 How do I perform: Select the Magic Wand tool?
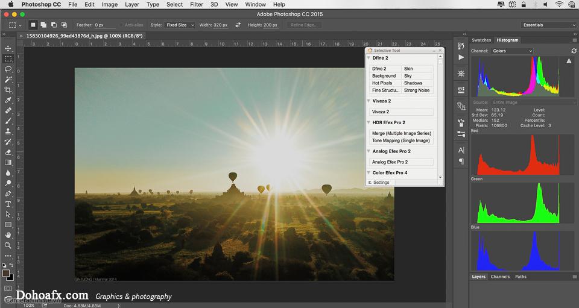8,80
